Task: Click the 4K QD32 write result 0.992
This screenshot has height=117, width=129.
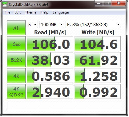Action: 98,92
